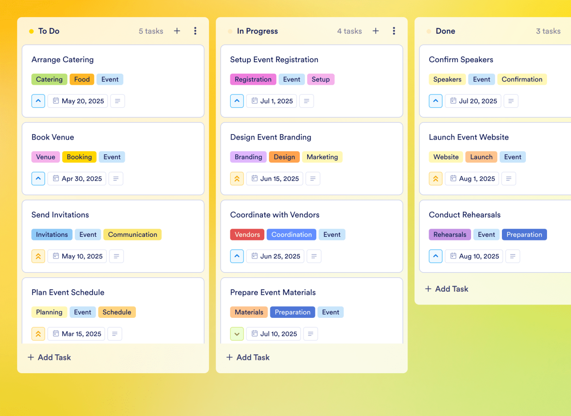Click Add Task under the Done column
Image resolution: width=571 pixels, height=416 pixels.
click(x=446, y=289)
